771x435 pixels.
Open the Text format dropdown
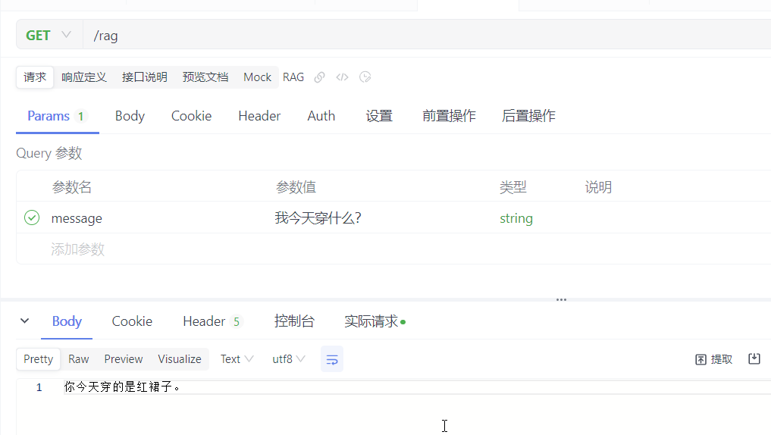237,359
